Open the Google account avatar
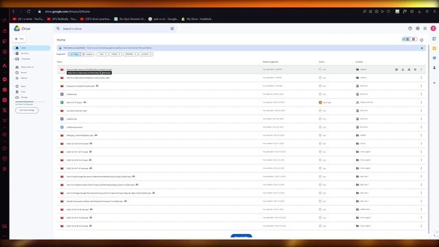Viewport: 439px width, 247px height. (x=433, y=28)
